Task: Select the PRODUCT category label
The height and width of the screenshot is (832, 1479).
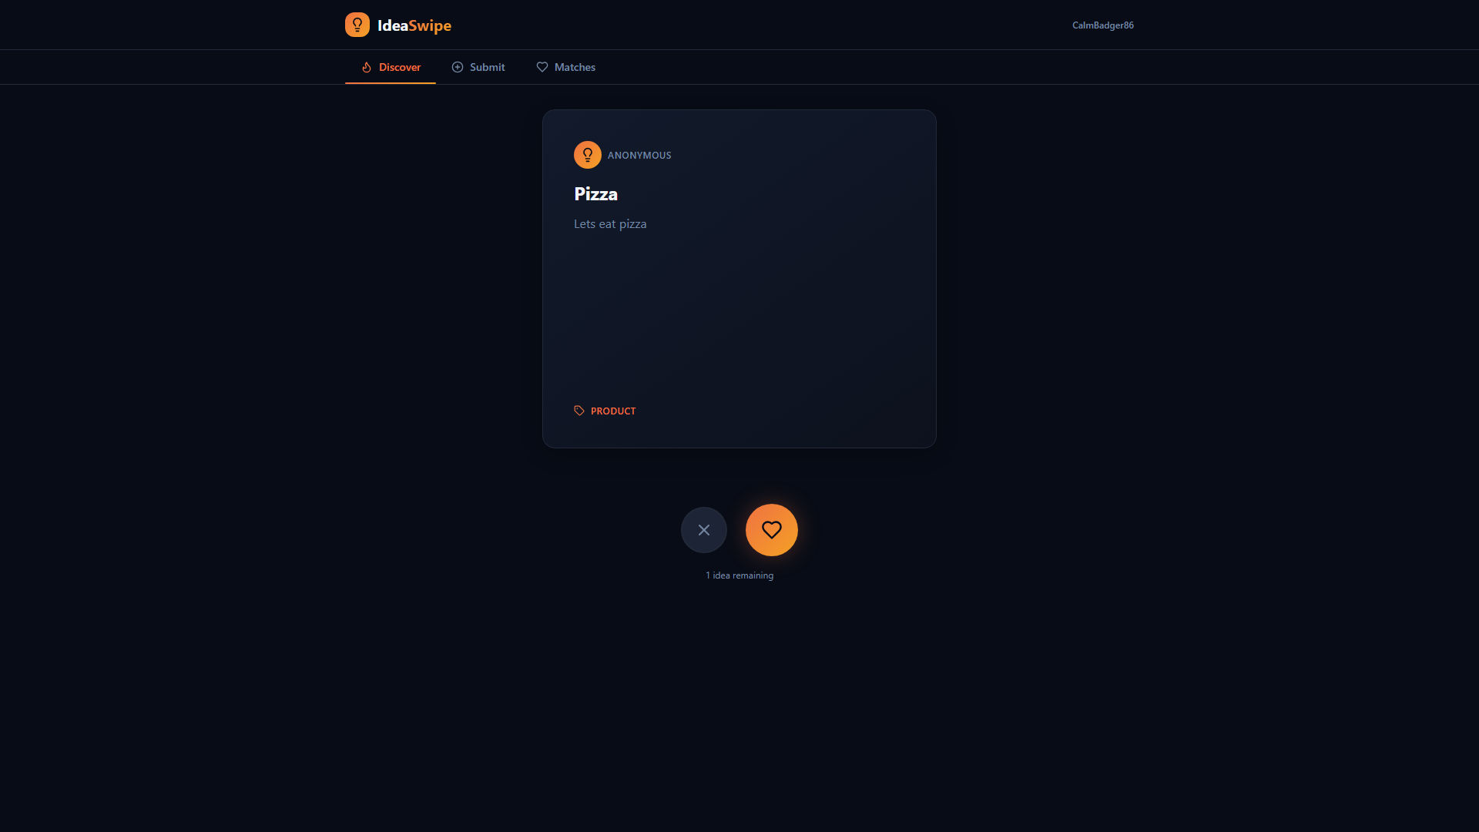Action: [x=613, y=411]
